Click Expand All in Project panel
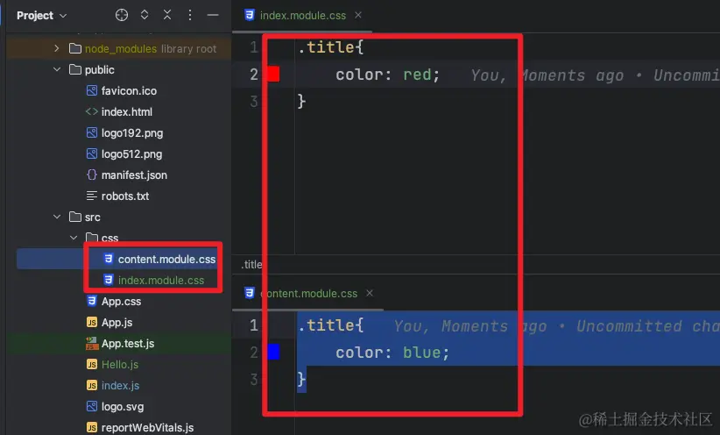The height and width of the screenshot is (435, 720). point(145,15)
